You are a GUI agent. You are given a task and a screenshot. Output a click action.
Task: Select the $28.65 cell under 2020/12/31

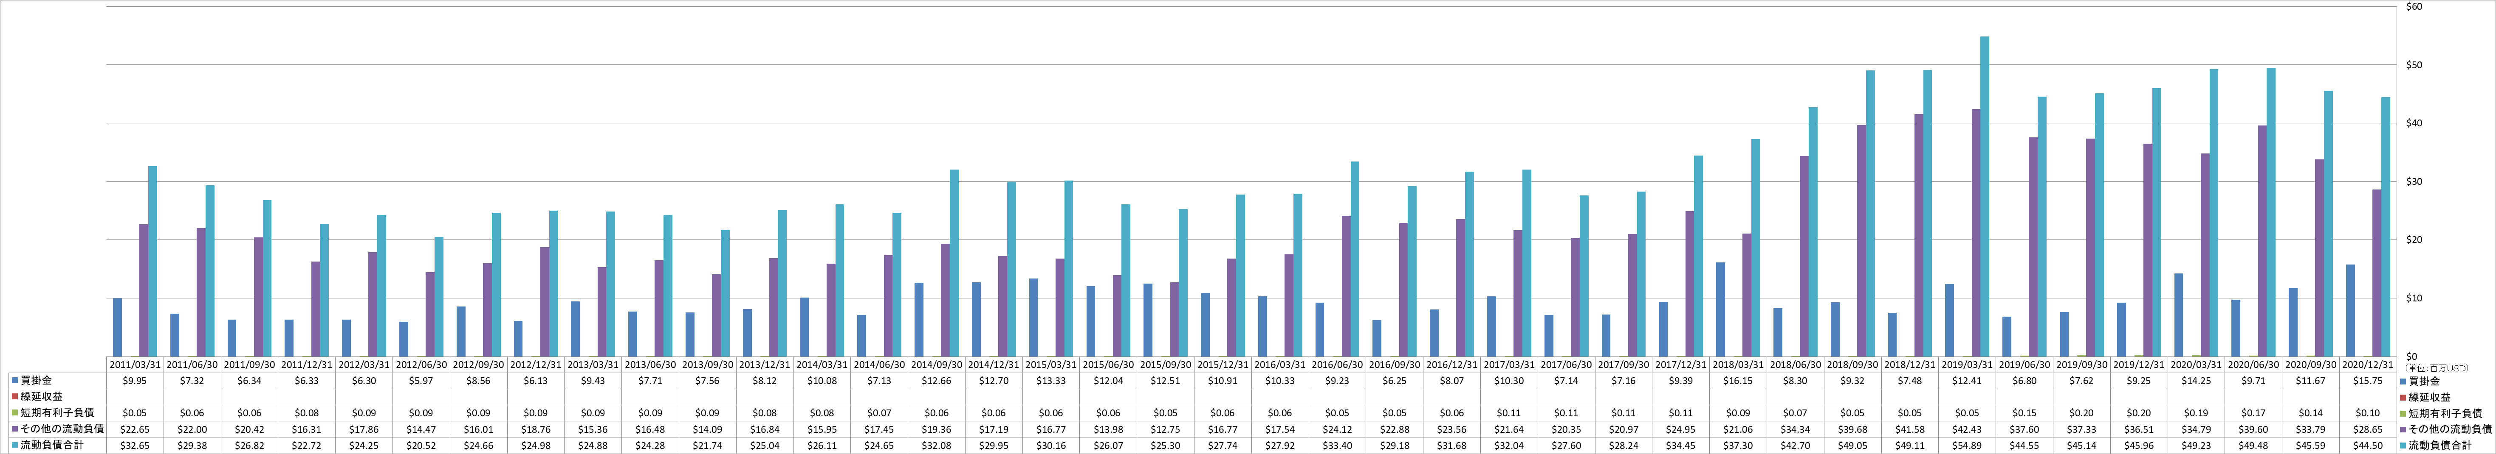tap(2368, 429)
